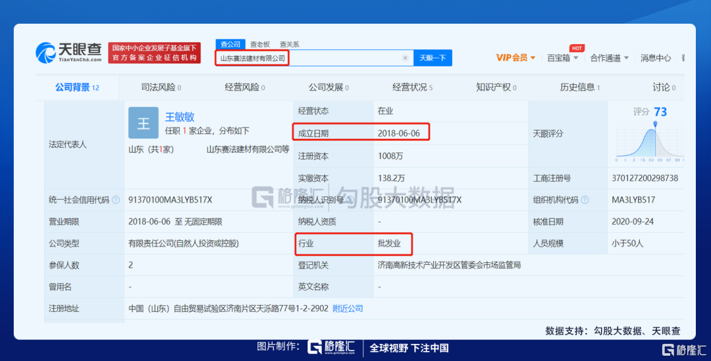Open the profile of 王敏敏

coord(180,117)
